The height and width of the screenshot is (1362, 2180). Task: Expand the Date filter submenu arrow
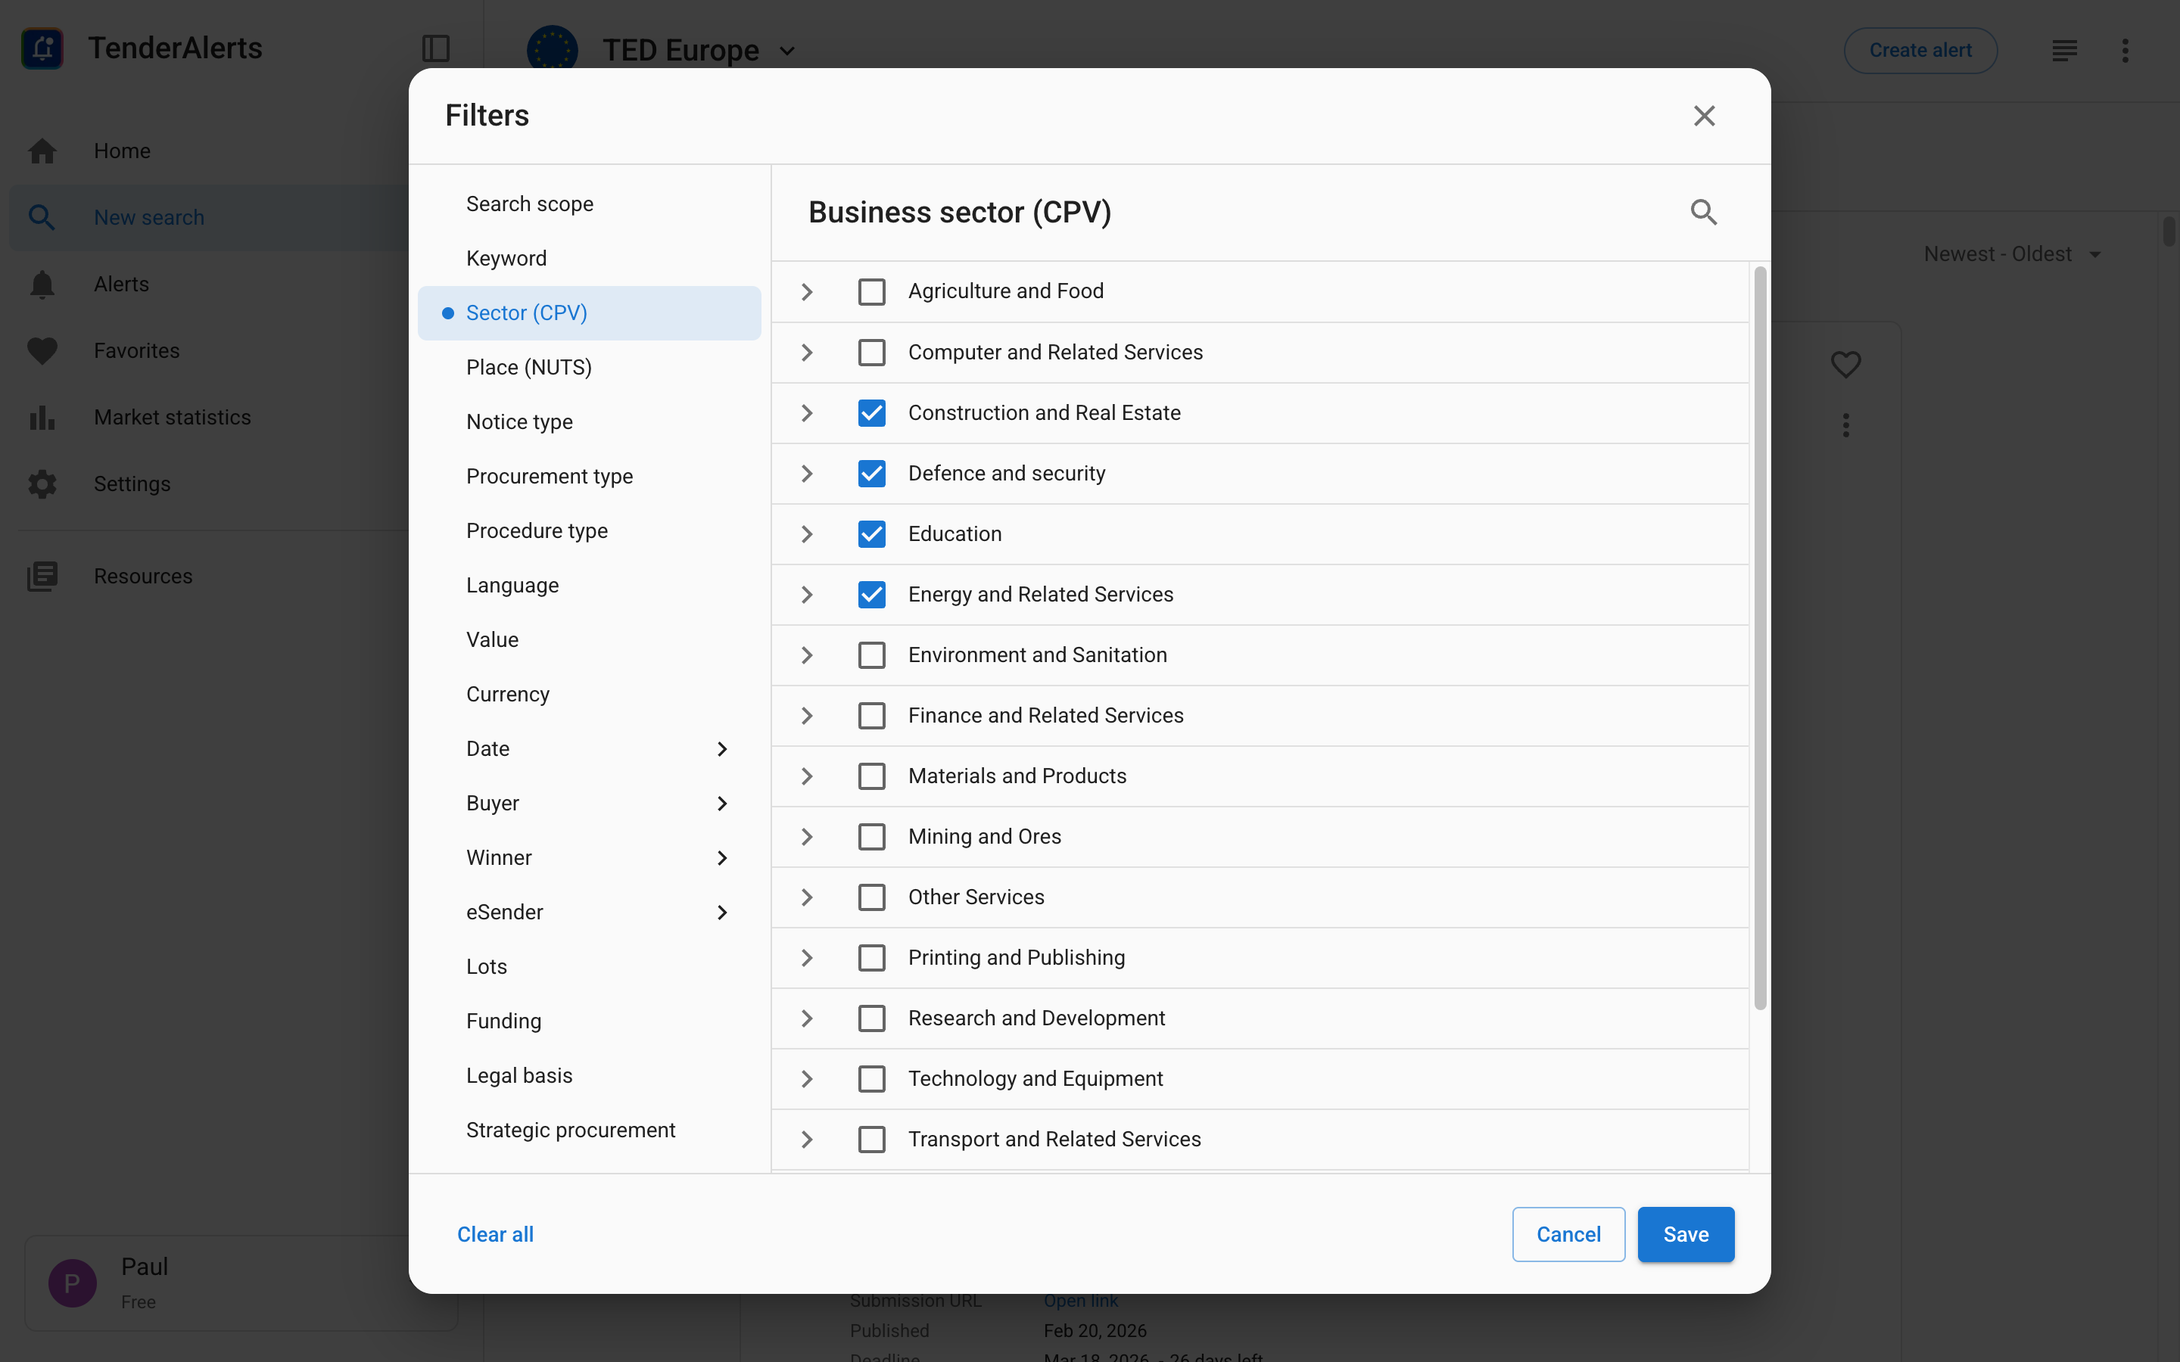721,748
